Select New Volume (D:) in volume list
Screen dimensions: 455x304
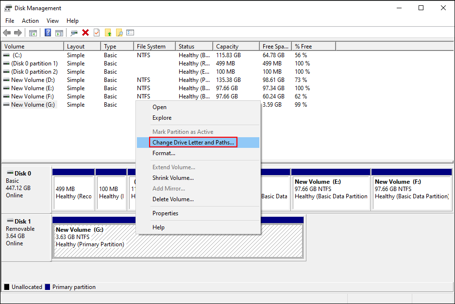tap(33, 80)
